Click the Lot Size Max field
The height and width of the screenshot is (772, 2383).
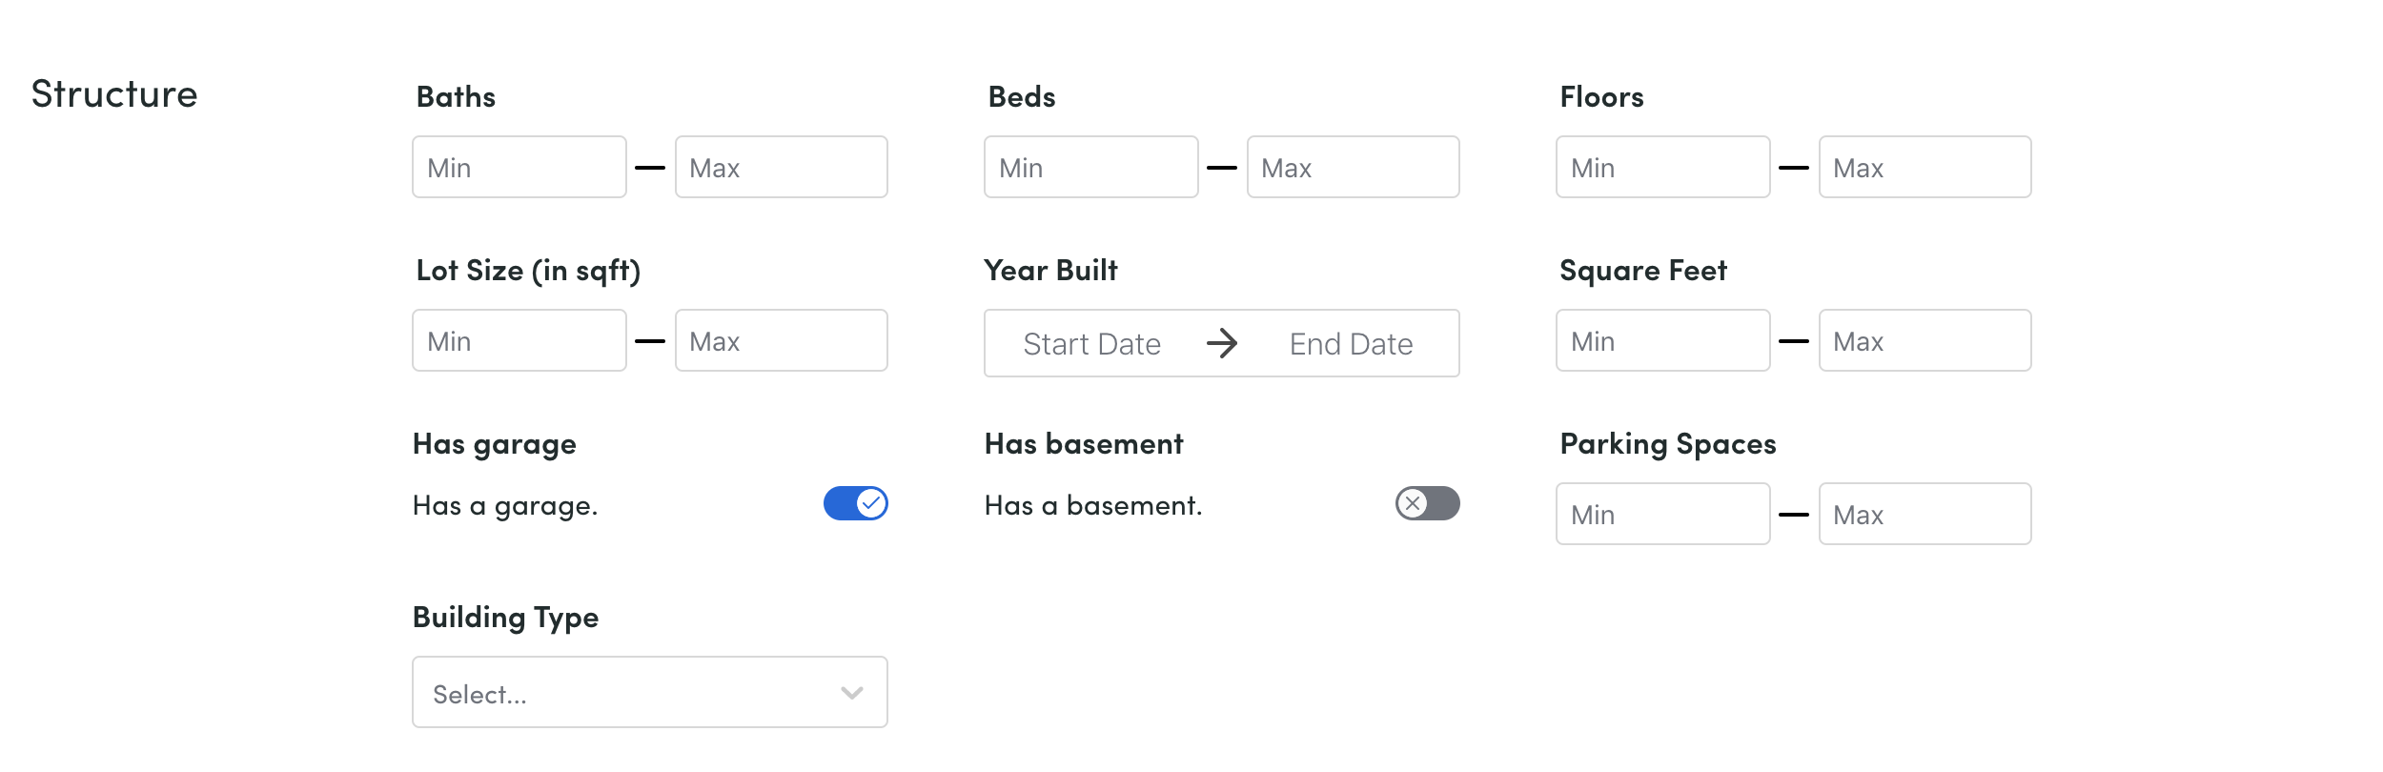(x=781, y=341)
